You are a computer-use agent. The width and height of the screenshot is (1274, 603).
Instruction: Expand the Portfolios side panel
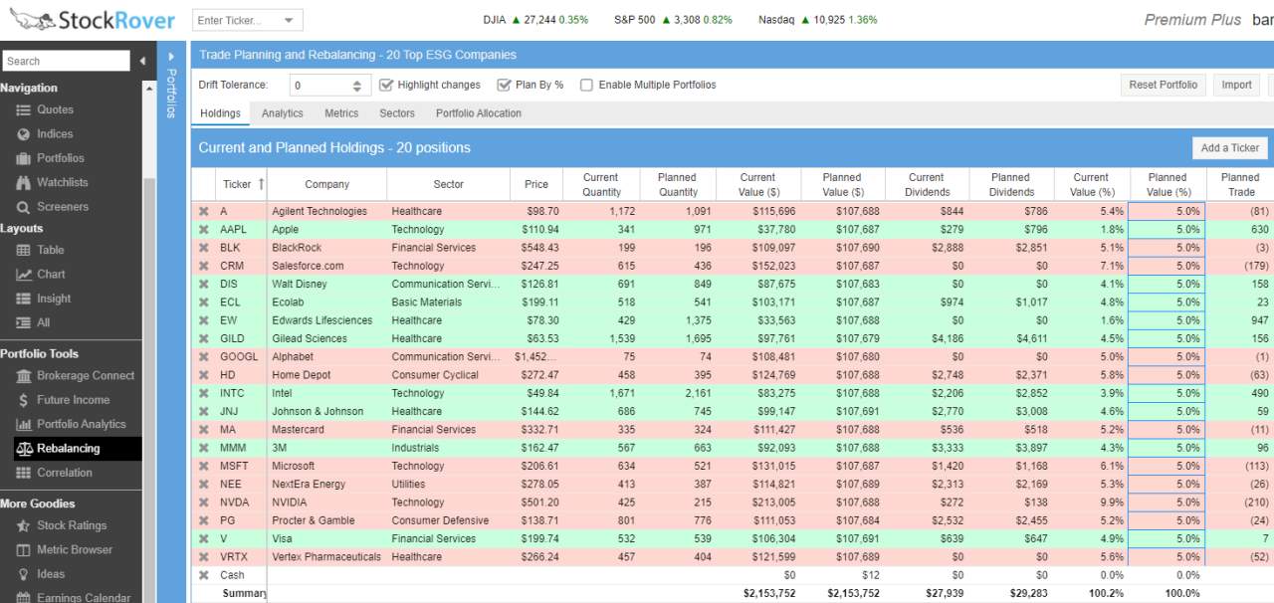[170, 57]
